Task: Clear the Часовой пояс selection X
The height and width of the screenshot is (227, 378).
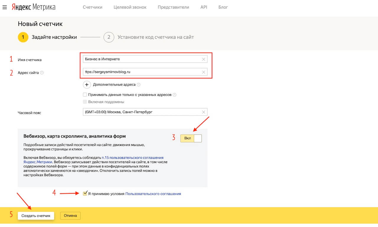Action: tap(203, 112)
